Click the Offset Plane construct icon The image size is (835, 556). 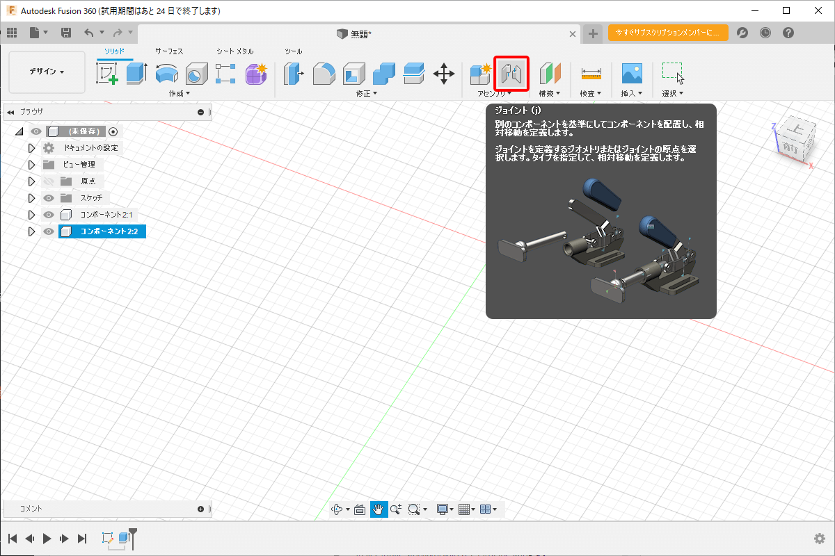(550, 73)
